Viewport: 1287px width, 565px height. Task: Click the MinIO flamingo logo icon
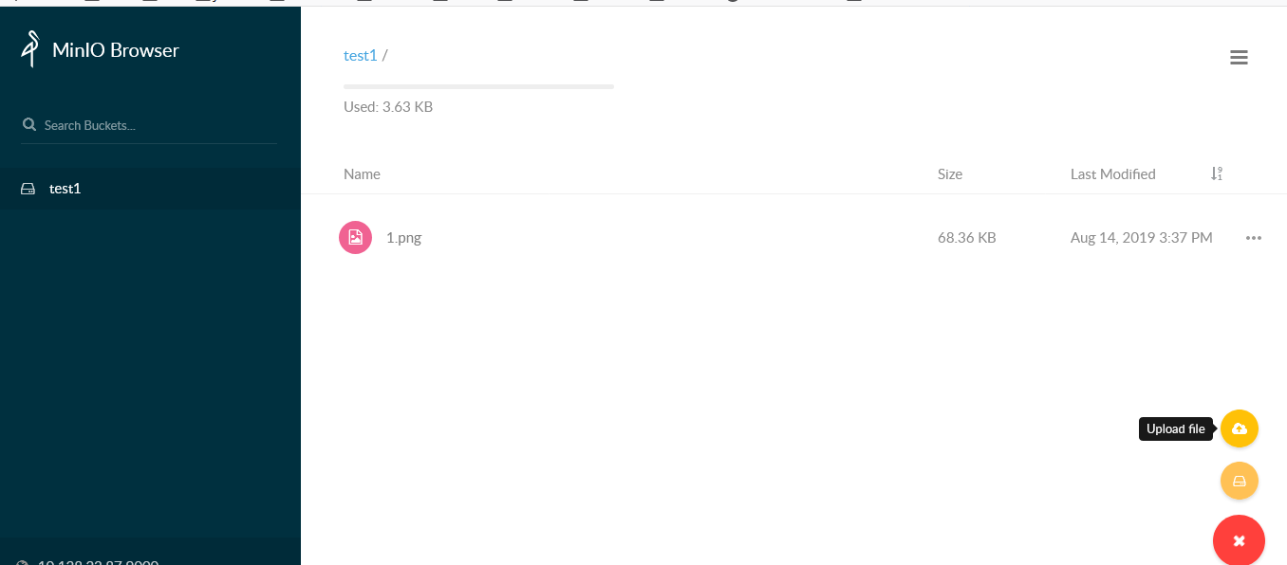(x=31, y=49)
